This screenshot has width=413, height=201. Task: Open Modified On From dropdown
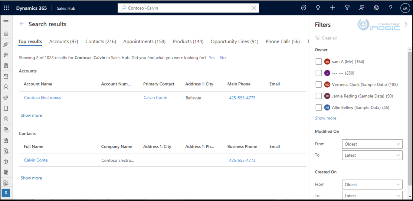pyautogui.click(x=372, y=144)
